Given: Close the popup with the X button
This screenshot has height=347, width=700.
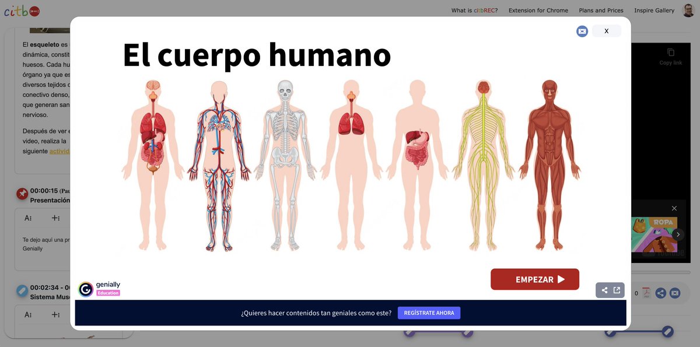Looking at the screenshot, I should [607, 31].
